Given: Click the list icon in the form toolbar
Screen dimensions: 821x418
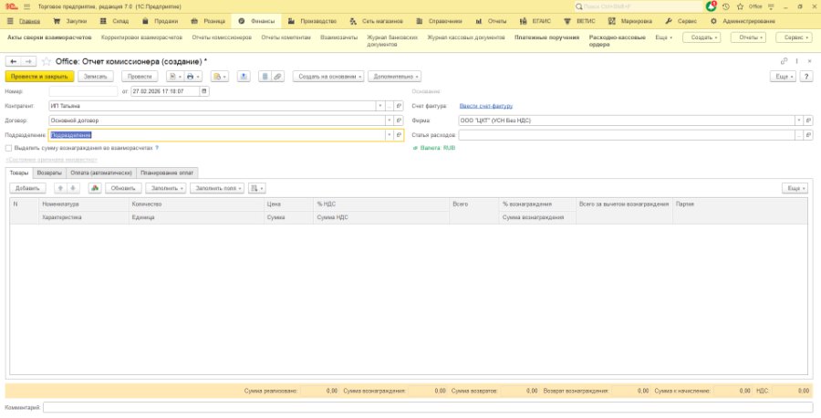Looking at the screenshot, I should [x=265, y=77].
